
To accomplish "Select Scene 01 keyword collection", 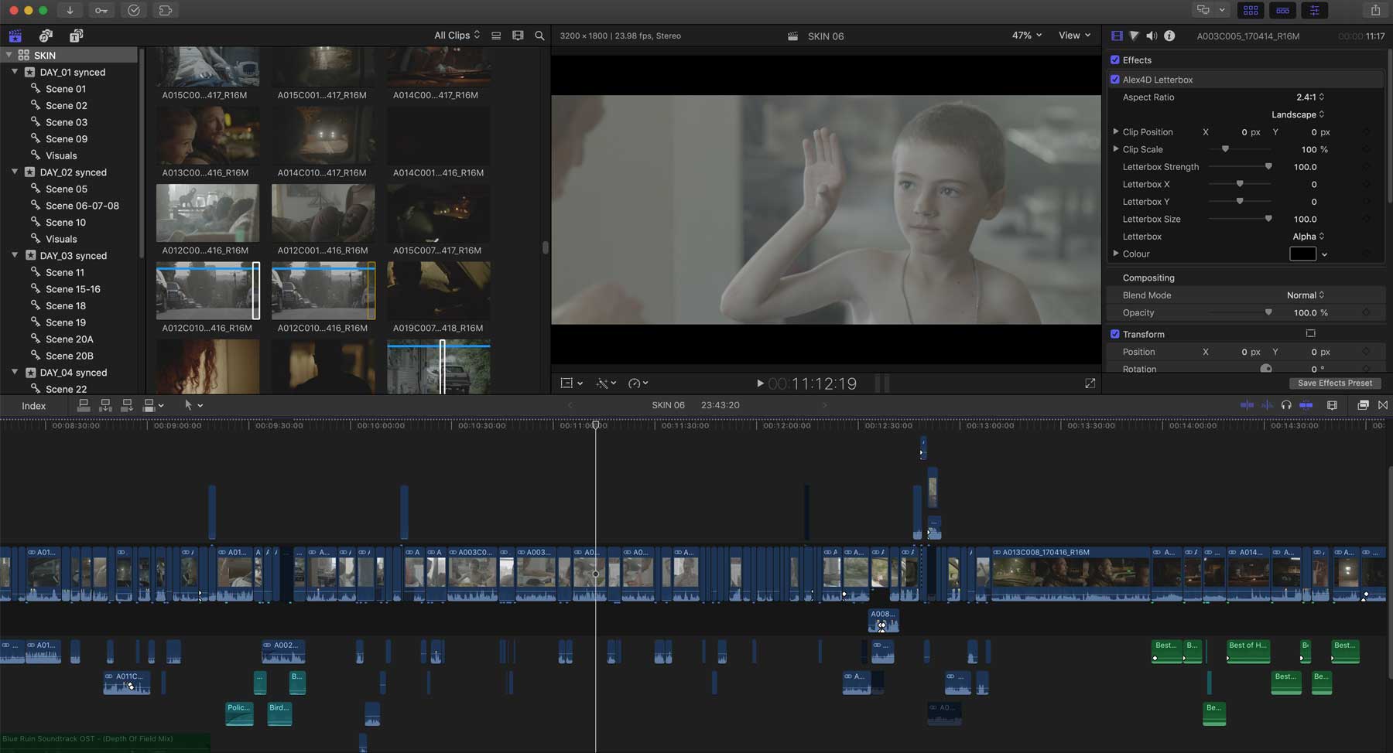I will [66, 89].
